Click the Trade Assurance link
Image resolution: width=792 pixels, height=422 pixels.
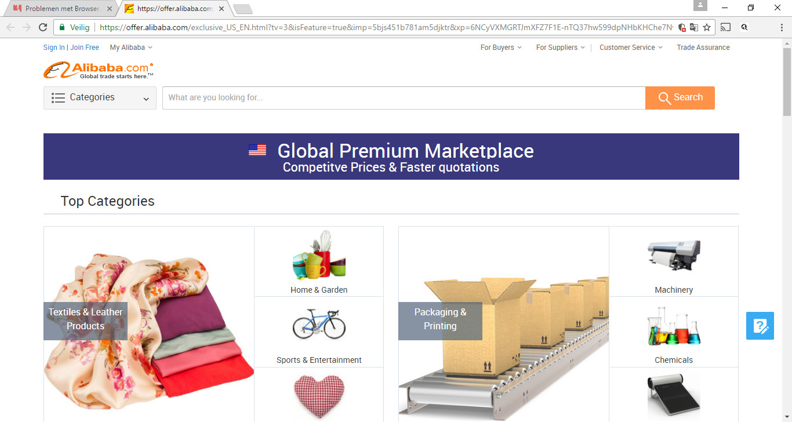coord(703,48)
